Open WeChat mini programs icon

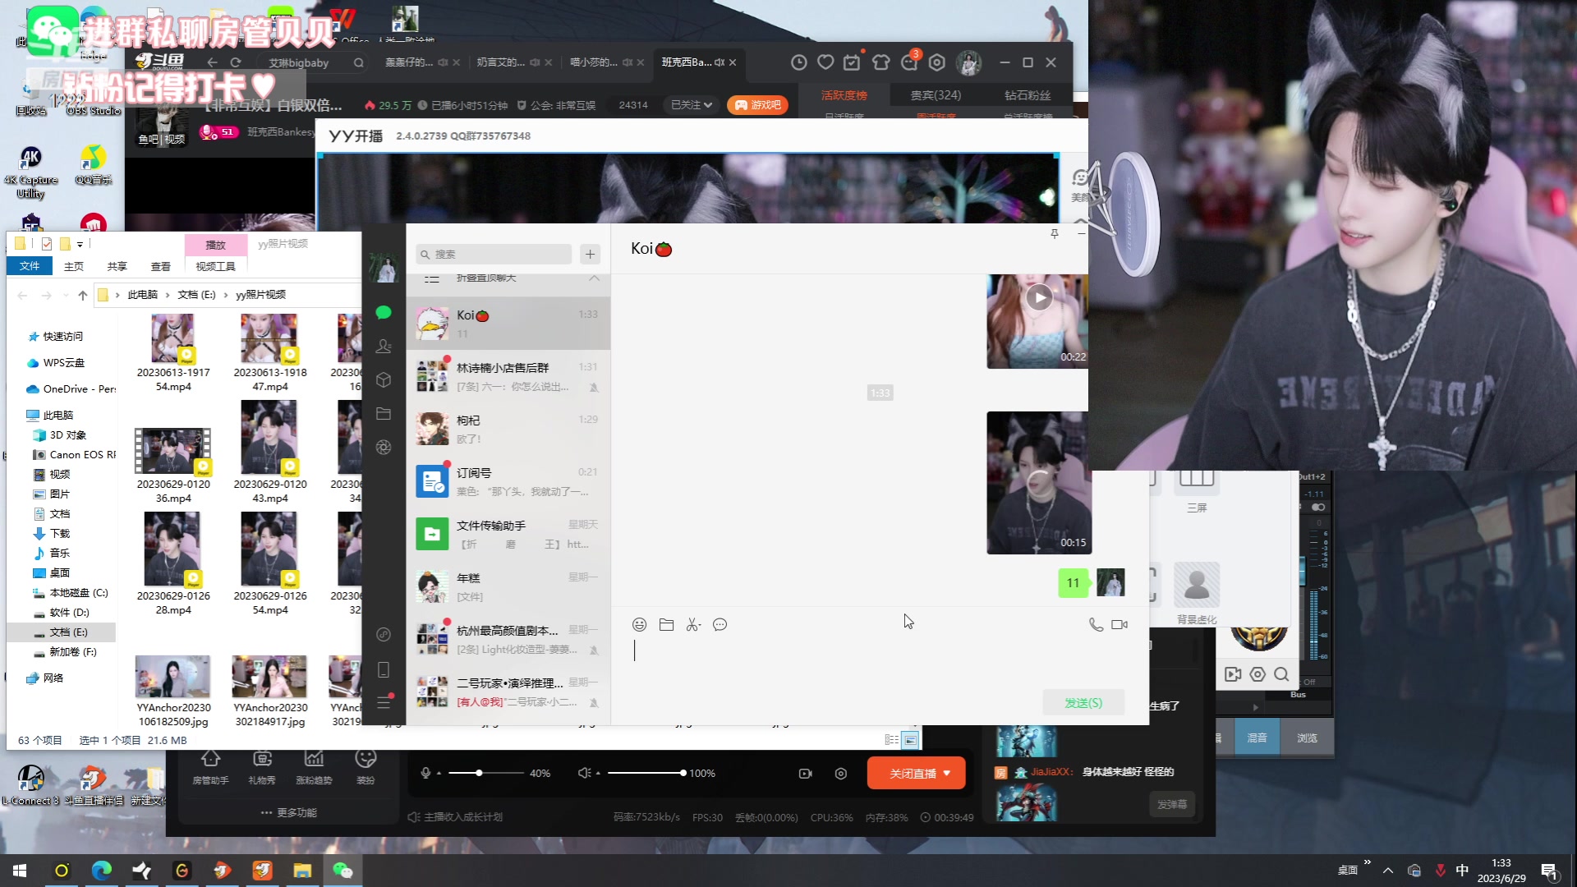tap(384, 634)
